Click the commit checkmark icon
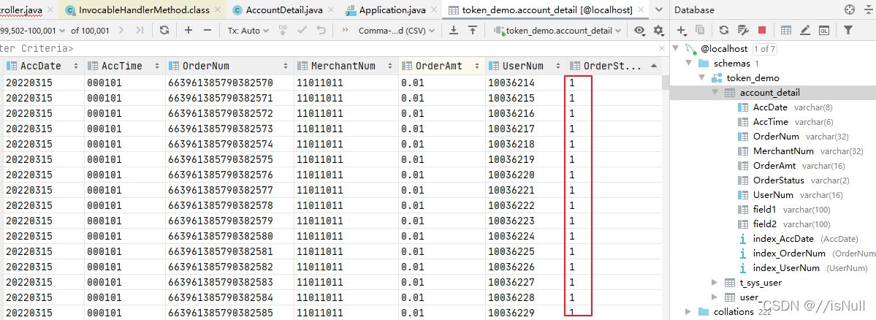This screenshot has height=320, width=876. click(302, 30)
